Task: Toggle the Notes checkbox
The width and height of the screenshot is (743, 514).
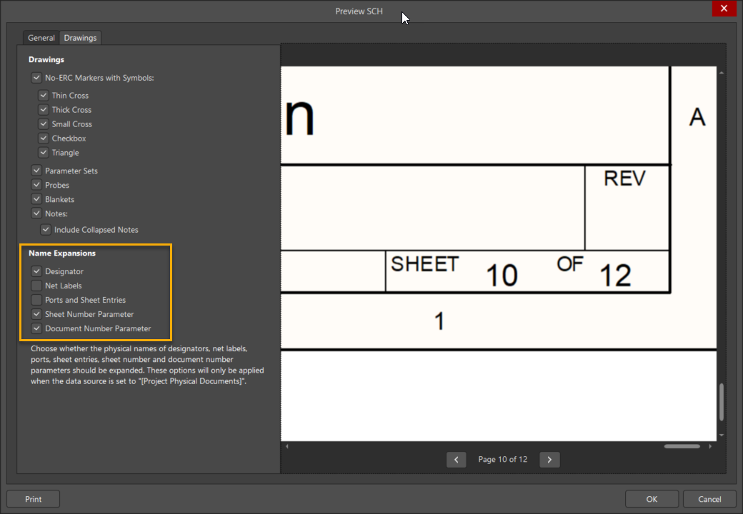Action: [36, 213]
